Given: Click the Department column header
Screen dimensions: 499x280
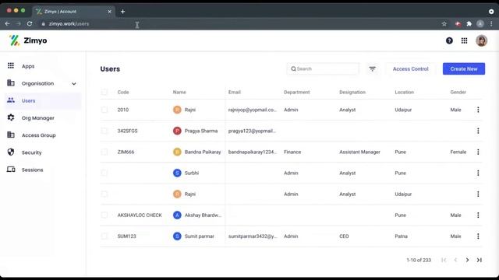Looking at the screenshot, I should click(x=296, y=92).
